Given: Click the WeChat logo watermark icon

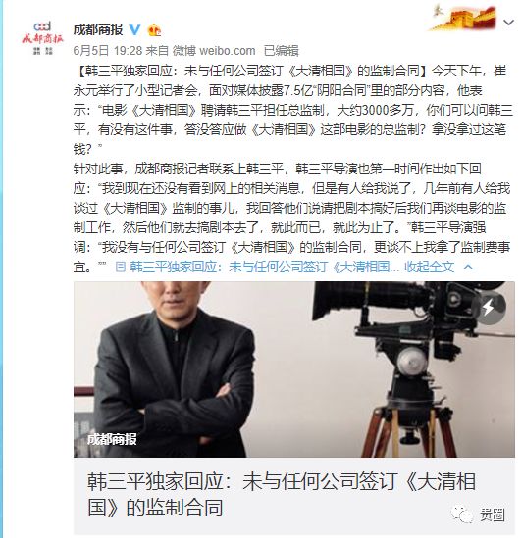Looking at the screenshot, I should coord(461,514).
